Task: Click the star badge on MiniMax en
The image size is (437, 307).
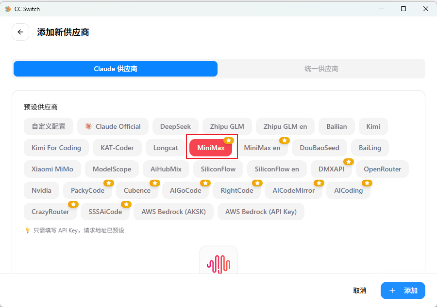Action: (285, 140)
